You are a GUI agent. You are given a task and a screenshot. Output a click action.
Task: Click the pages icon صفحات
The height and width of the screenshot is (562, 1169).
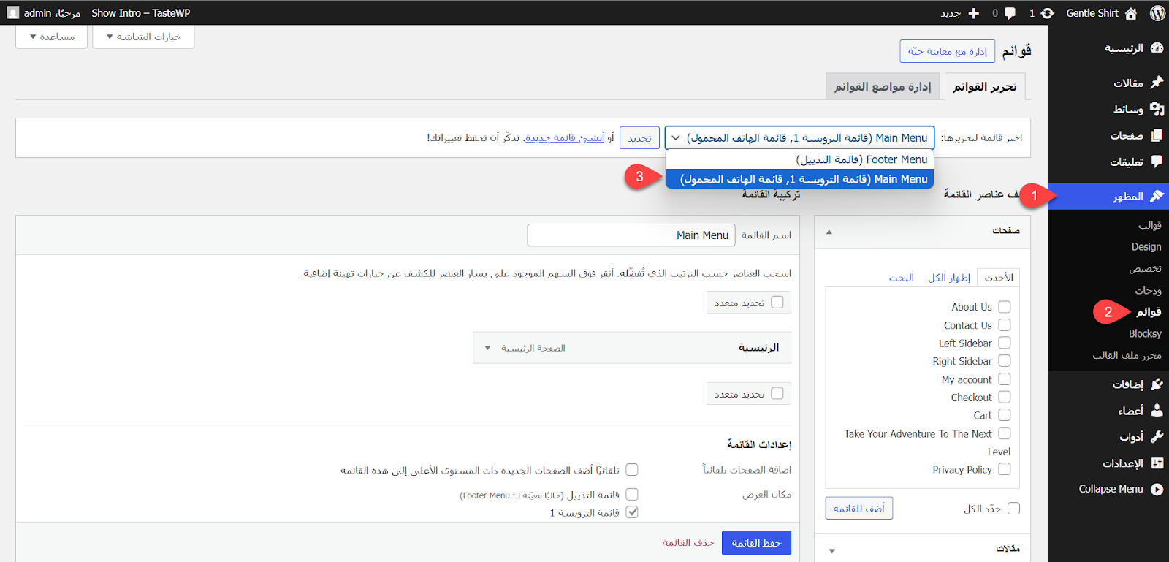coord(1157,135)
